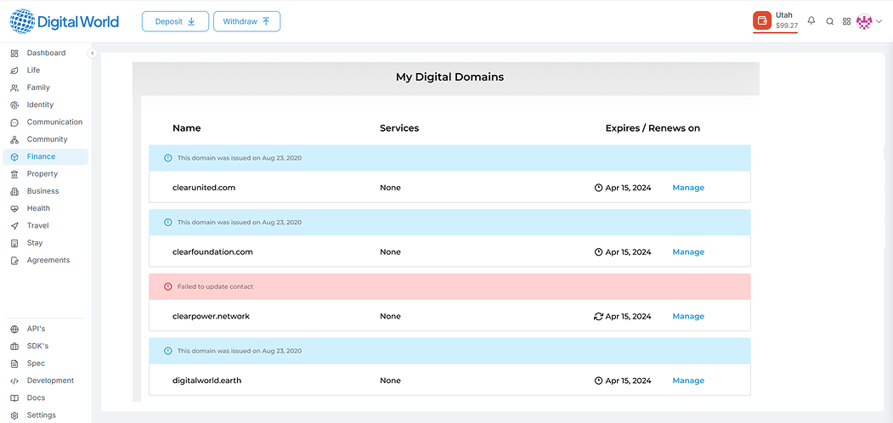Screen dimensions: 893x423
Task: Click the Dashboard sidebar icon
Action: [x=14, y=53]
